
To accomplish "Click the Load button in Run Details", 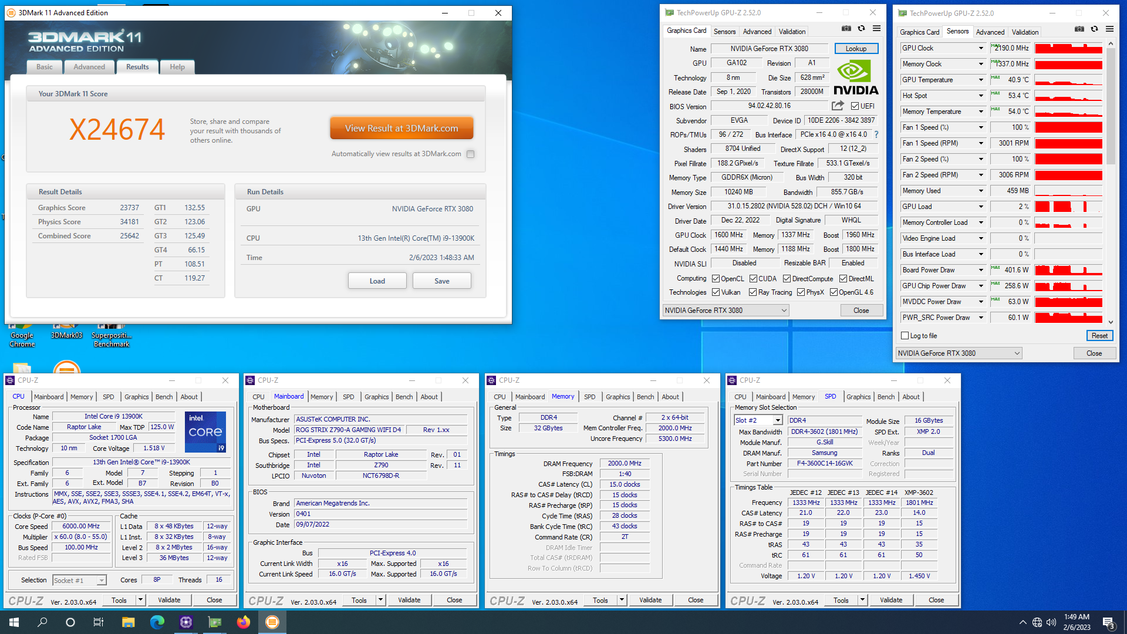I will [x=377, y=281].
